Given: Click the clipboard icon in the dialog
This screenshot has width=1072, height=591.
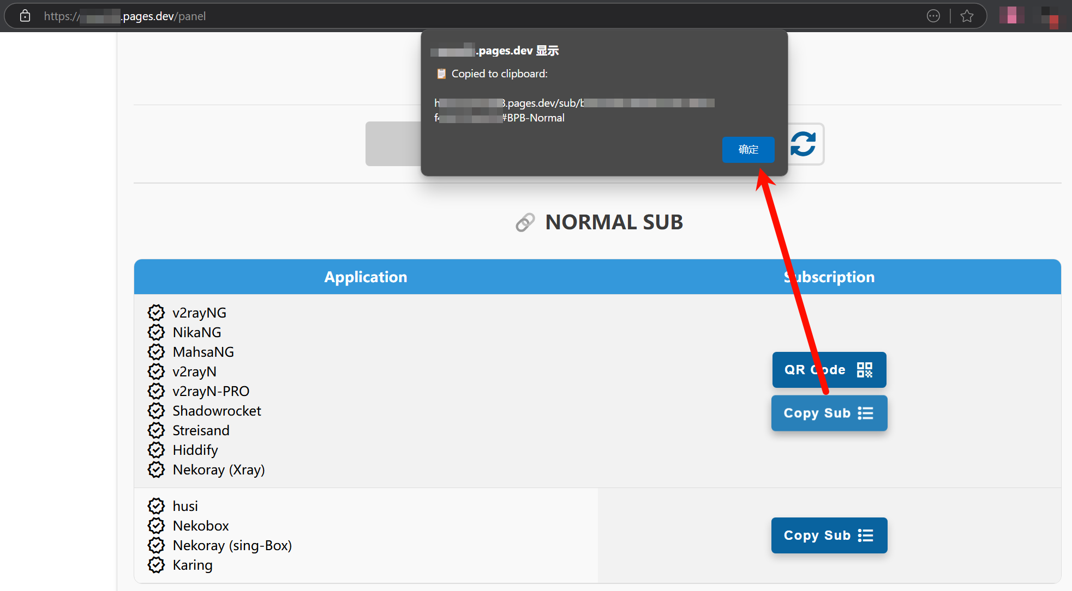Looking at the screenshot, I should tap(441, 74).
